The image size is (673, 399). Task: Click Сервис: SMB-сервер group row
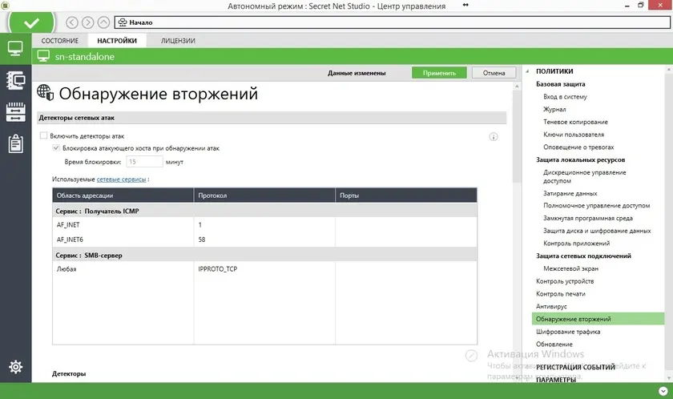tap(264, 256)
